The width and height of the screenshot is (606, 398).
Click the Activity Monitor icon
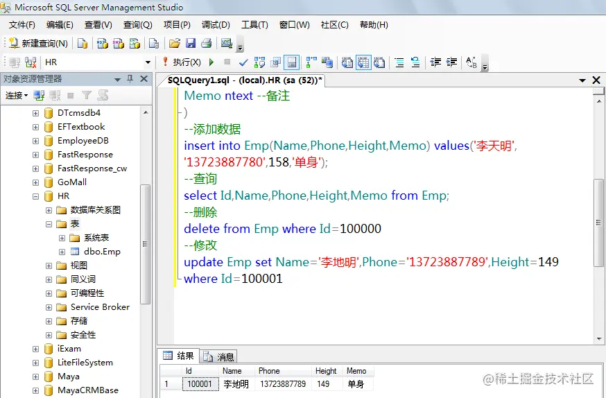click(227, 43)
